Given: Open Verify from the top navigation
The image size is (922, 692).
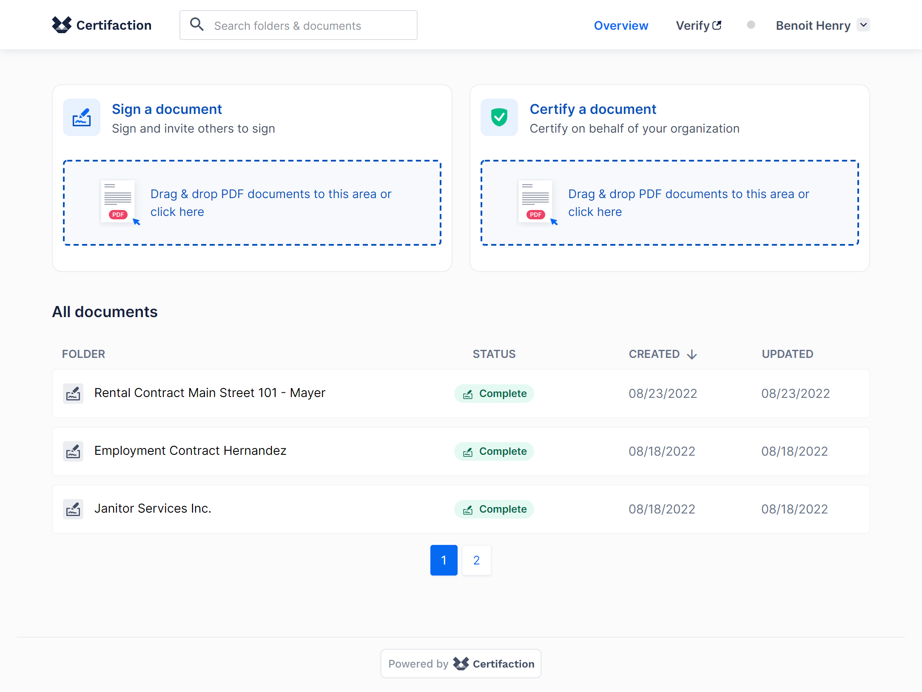Looking at the screenshot, I should 691,26.
